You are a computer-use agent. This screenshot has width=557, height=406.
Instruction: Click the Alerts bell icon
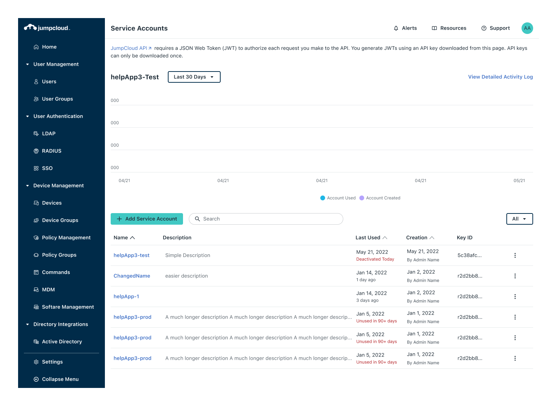pos(396,28)
